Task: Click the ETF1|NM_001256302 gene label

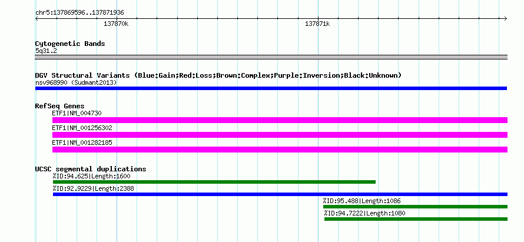Action: (x=82, y=128)
